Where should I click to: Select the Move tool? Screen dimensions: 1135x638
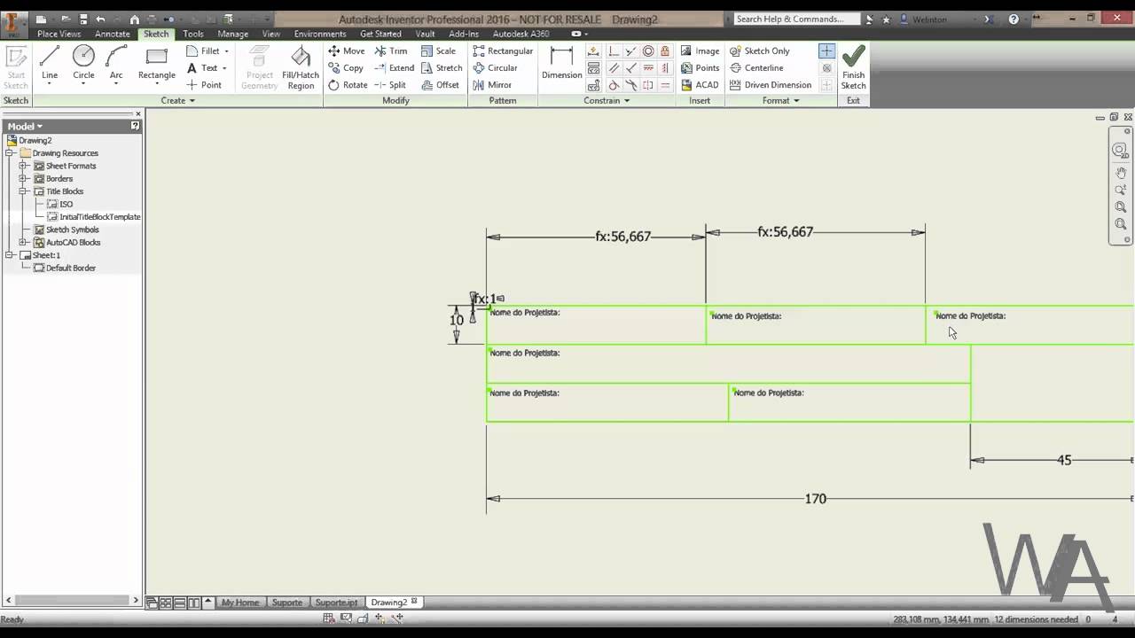[346, 51]
